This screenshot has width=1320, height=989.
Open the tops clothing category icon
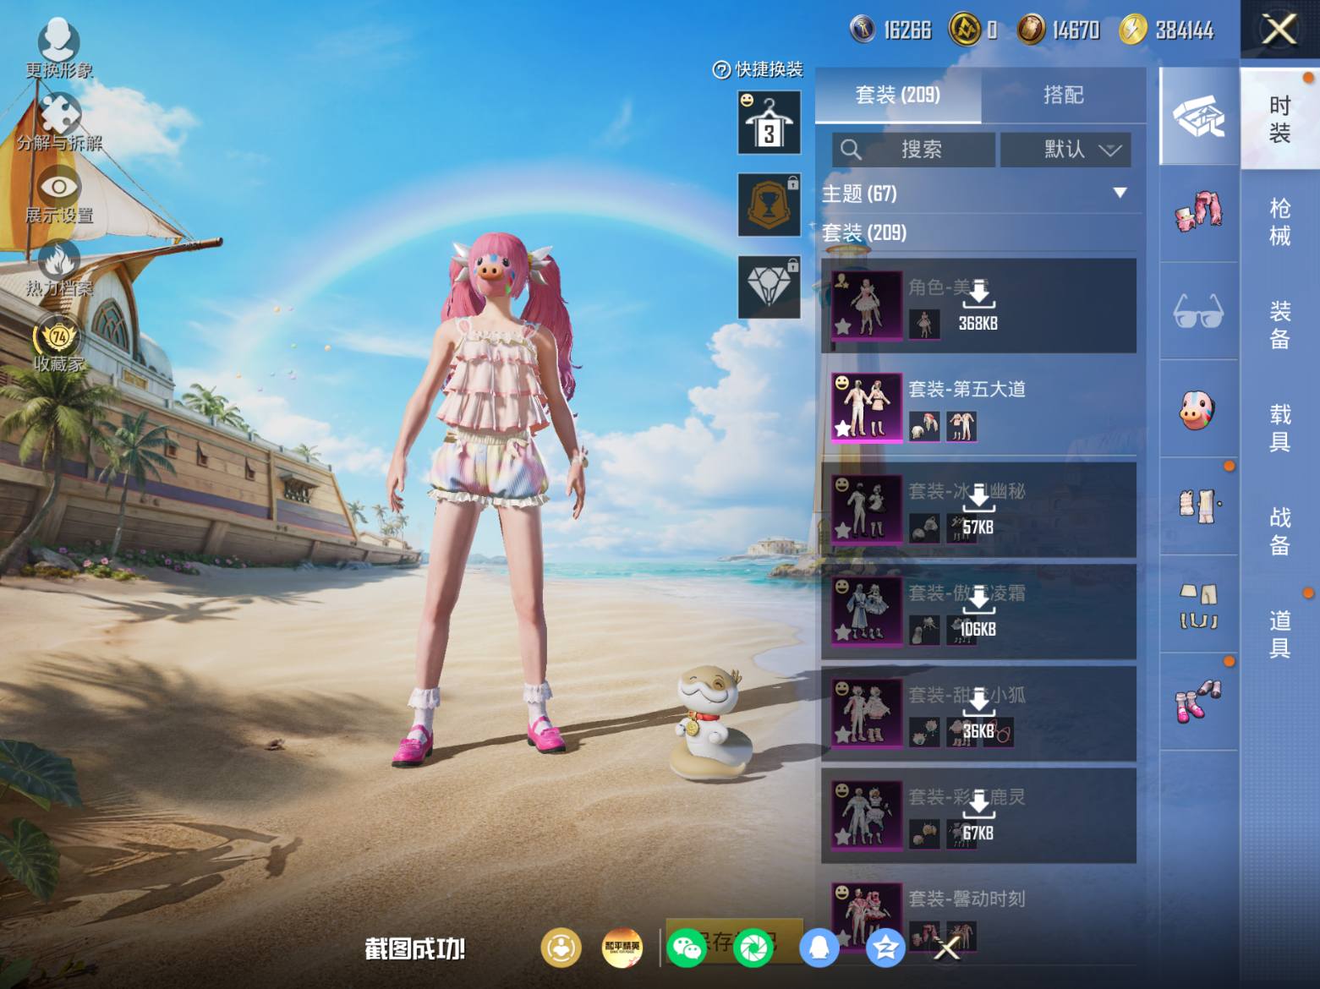point(1198,505)
